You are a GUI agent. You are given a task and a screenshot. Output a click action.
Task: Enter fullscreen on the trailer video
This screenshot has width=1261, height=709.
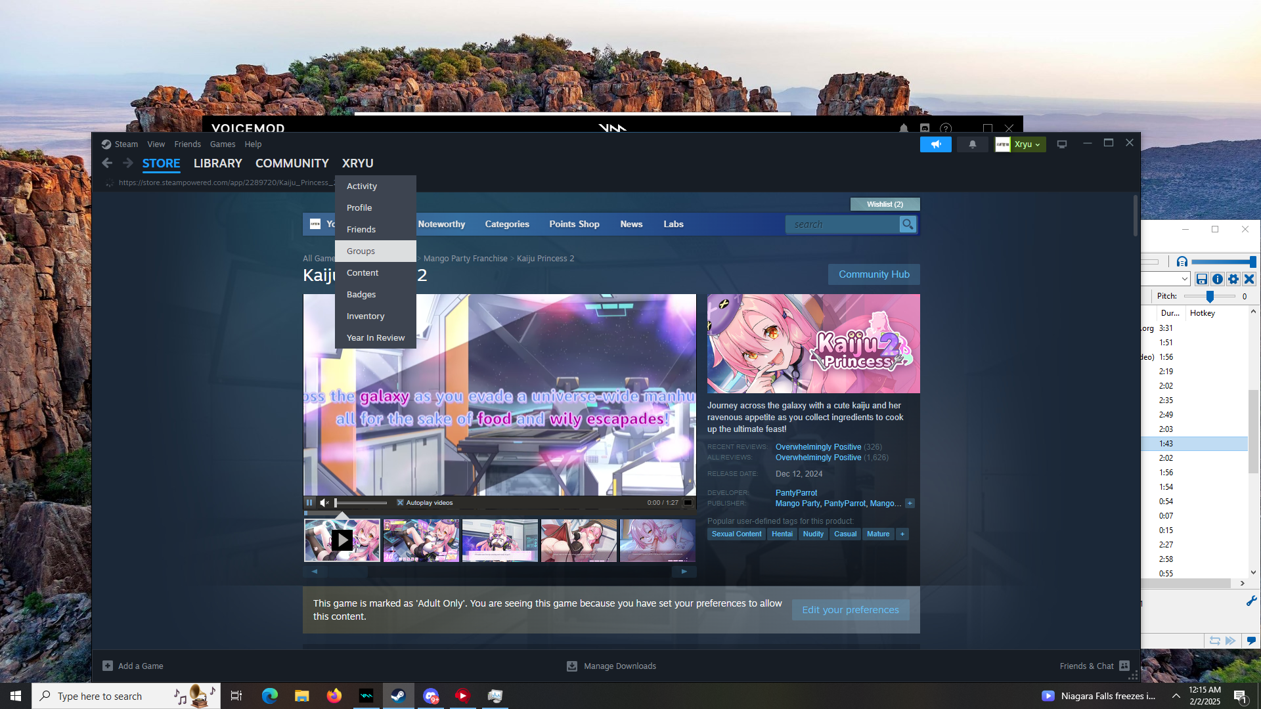[688, 503]
